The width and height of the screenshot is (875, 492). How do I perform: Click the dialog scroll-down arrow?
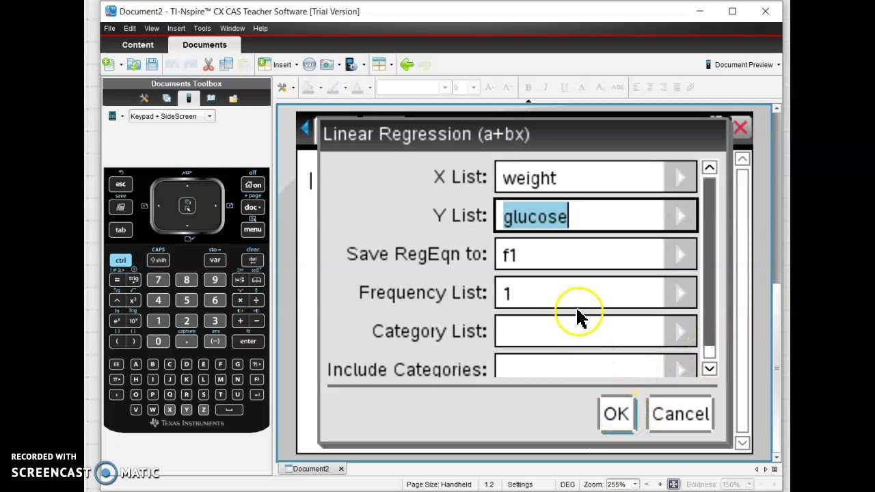(x=709, y=369)
